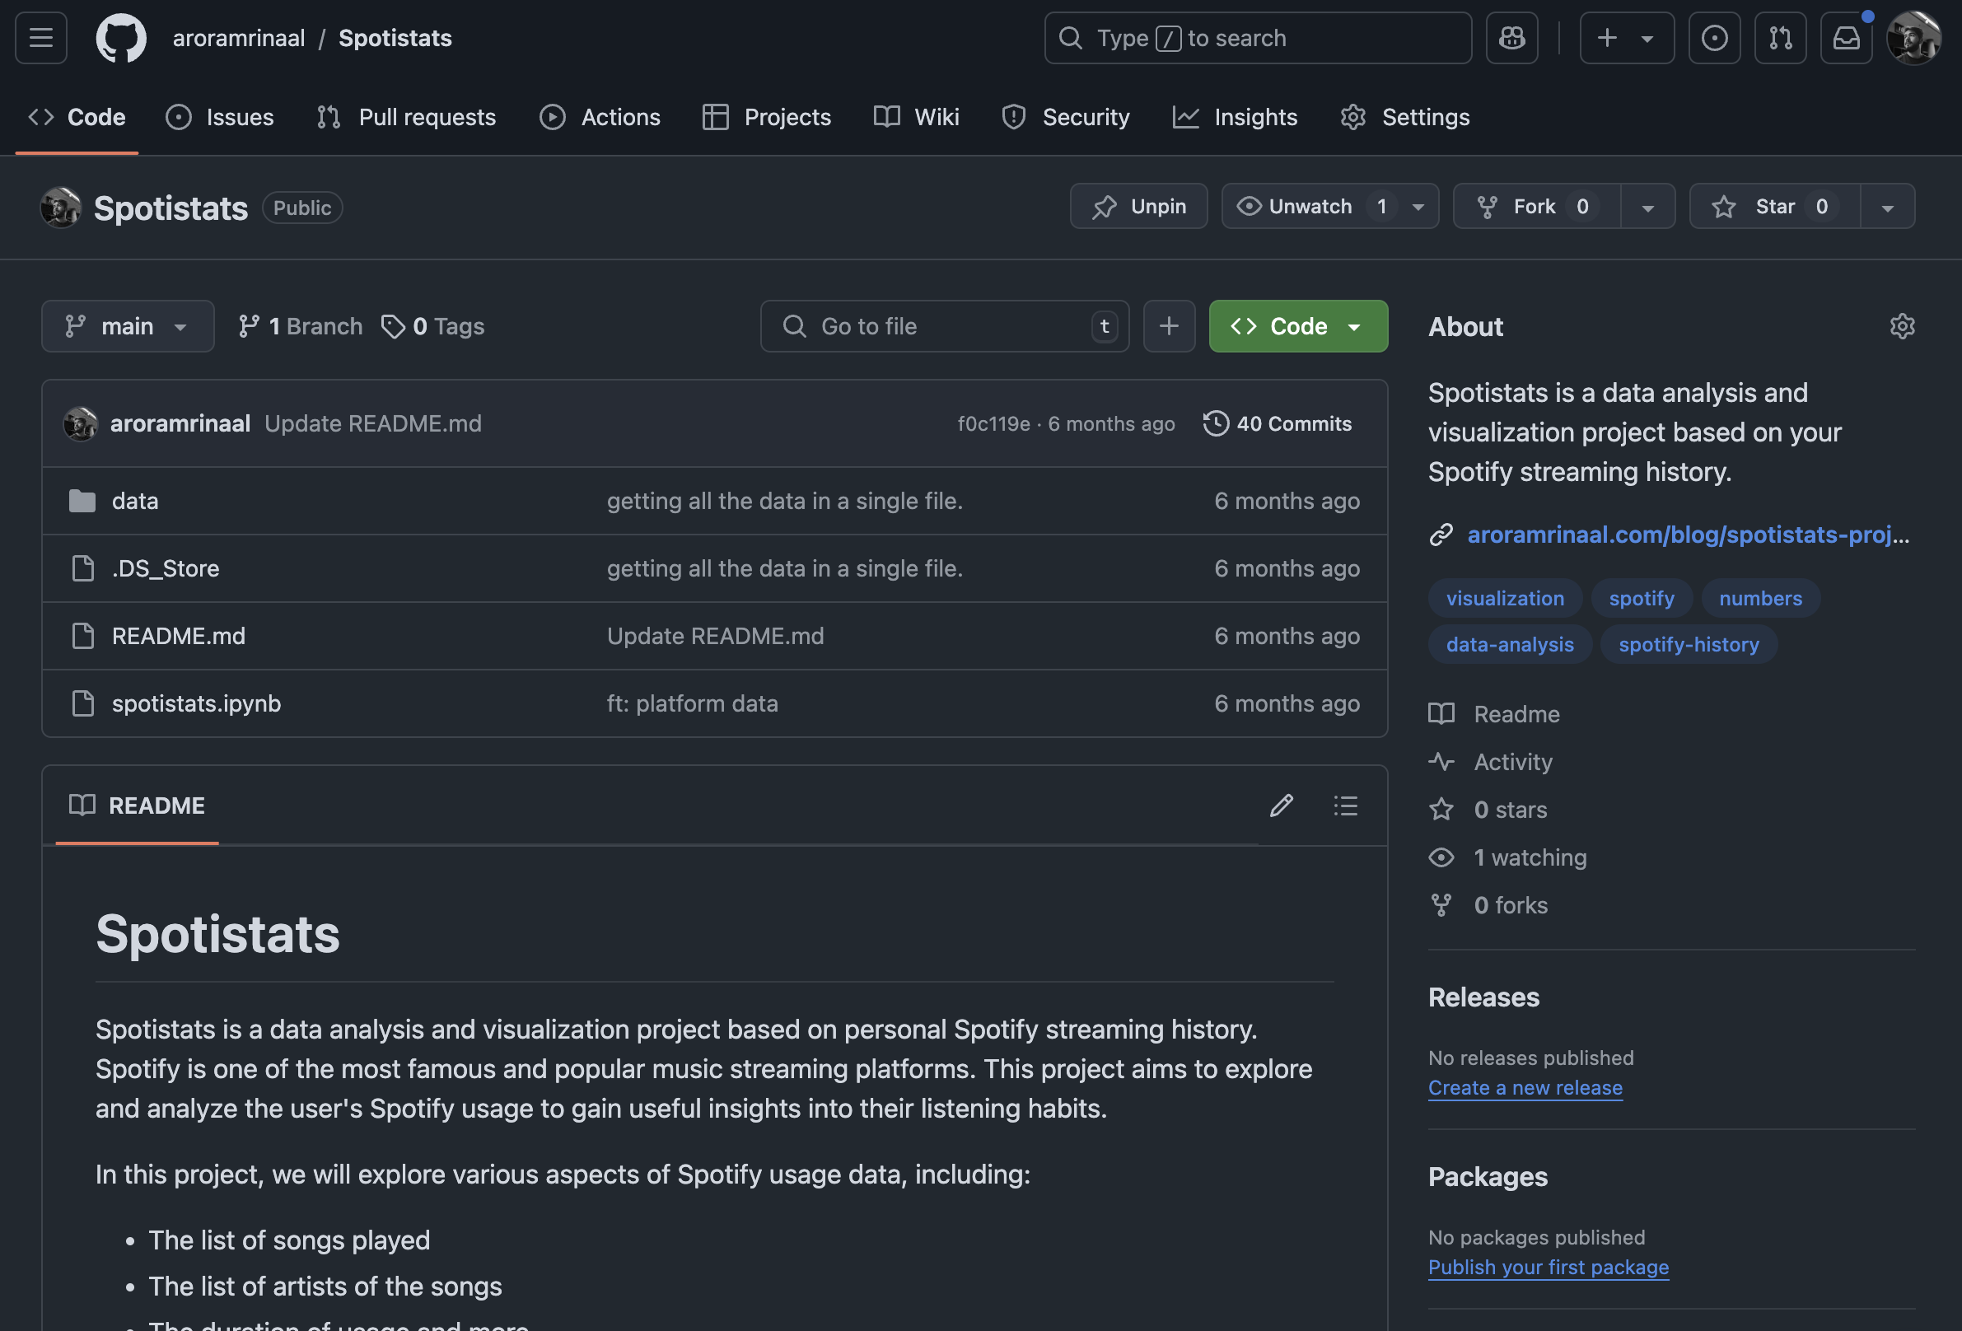Image resolution: width=1962 pixels, height=1331 pixels.
Task: Open the repository Settings tab
Action: [x=1405, y=116]
